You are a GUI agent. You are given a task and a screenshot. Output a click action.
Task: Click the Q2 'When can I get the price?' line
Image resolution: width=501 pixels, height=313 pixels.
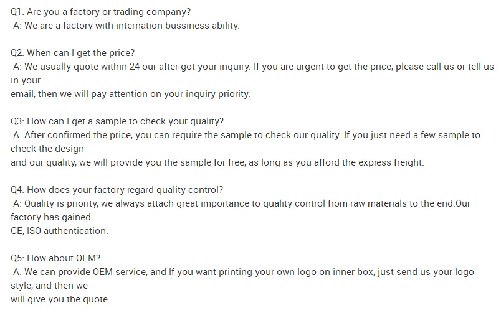click(74, 53)
